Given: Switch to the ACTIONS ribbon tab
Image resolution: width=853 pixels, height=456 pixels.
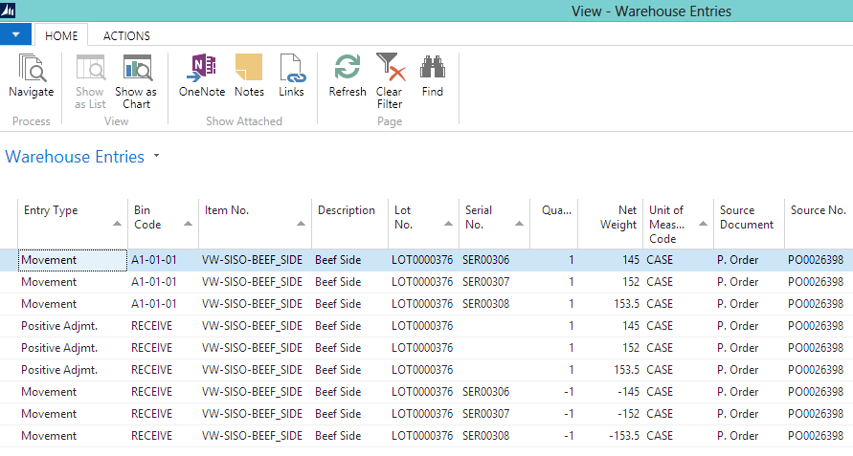Looking at the screenshot, I should pyautogui.click(x=126, y=35).
